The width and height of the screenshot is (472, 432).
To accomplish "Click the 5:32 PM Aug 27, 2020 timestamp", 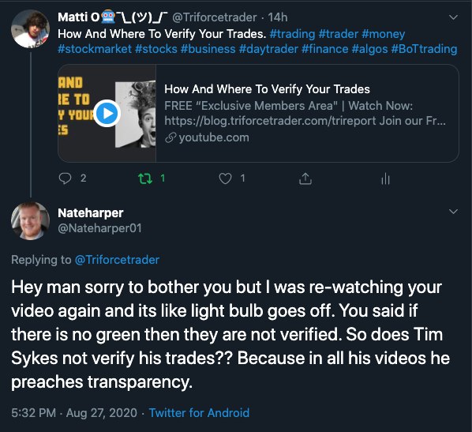I will tap(74, 413).
